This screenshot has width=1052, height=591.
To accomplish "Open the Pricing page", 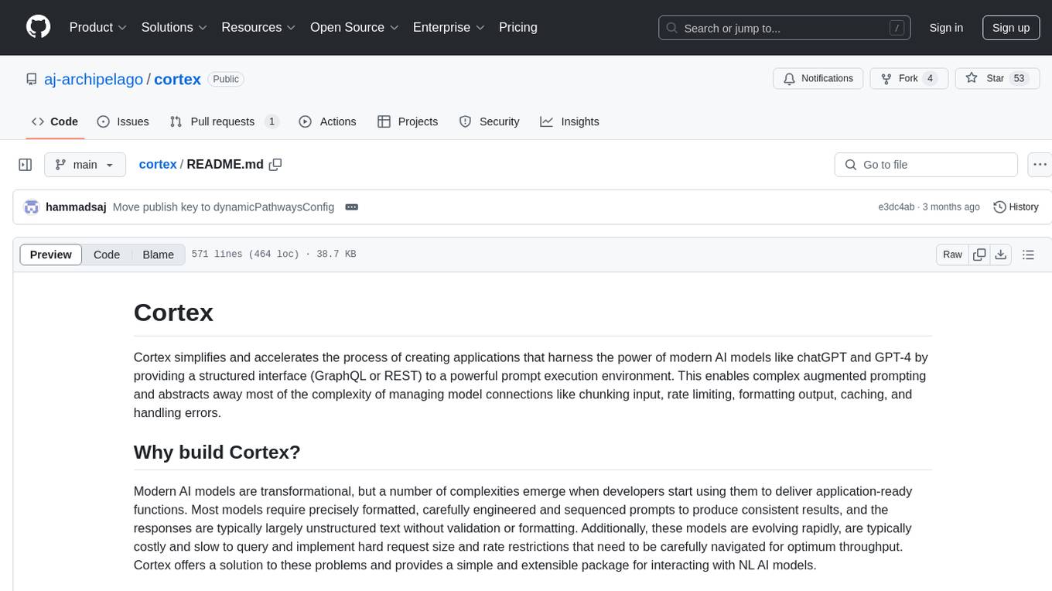I will click(x=518, y=27).
